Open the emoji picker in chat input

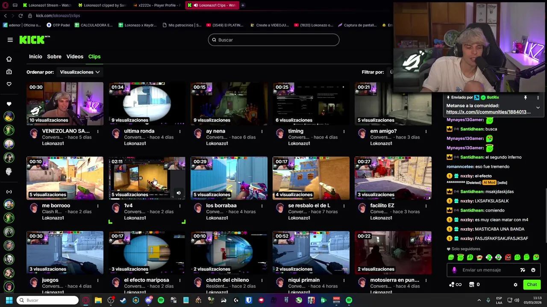[x=533, y=270]
